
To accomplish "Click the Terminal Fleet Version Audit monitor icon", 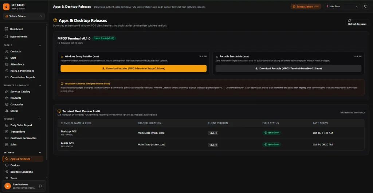I will pyautogui.click(x=59, y=111).
